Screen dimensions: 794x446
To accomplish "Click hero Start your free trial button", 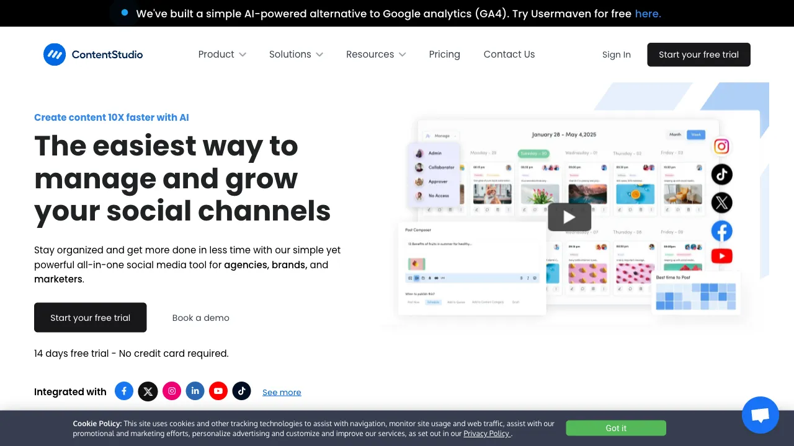I will coord(91,318).
